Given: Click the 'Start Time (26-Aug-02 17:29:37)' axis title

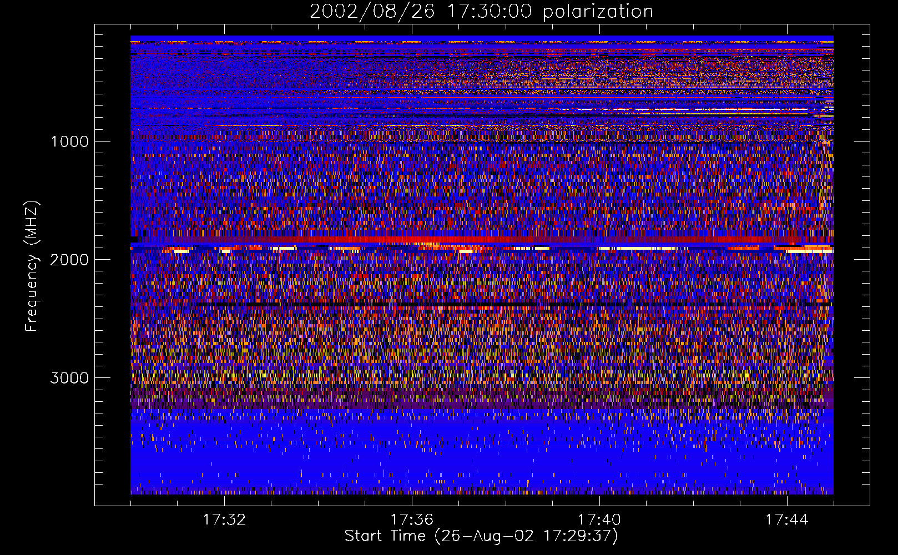Looking at the screenshot, I should coord(481,536).
